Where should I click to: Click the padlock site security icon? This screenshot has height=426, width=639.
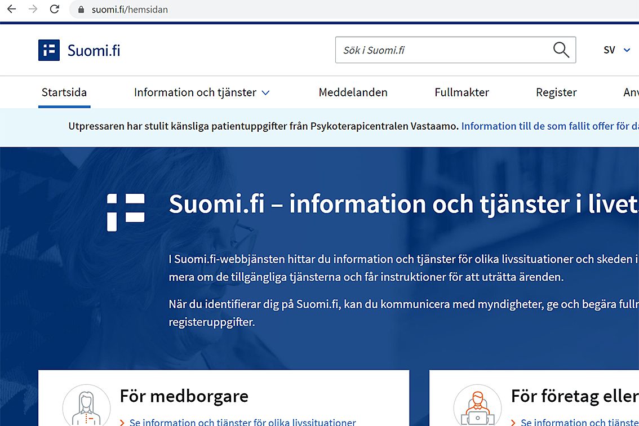point(81,10)
